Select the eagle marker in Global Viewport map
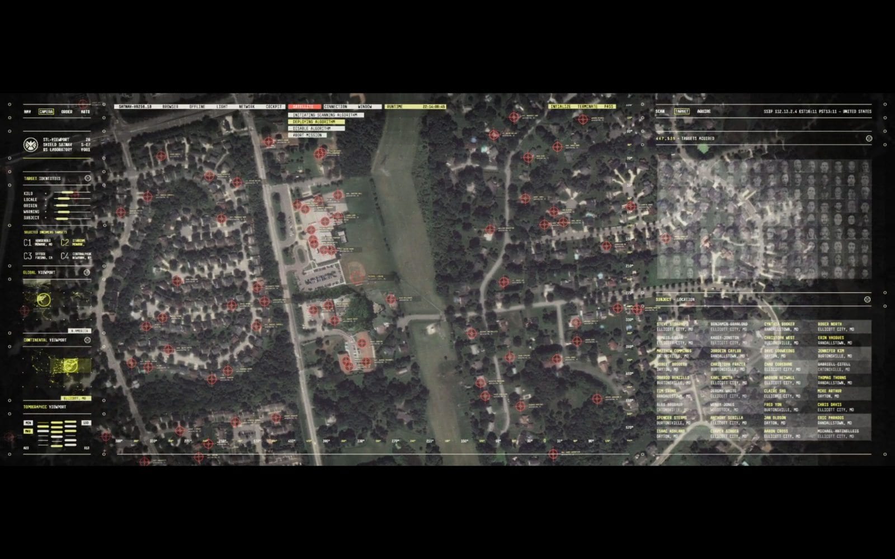 pos(43,300)
